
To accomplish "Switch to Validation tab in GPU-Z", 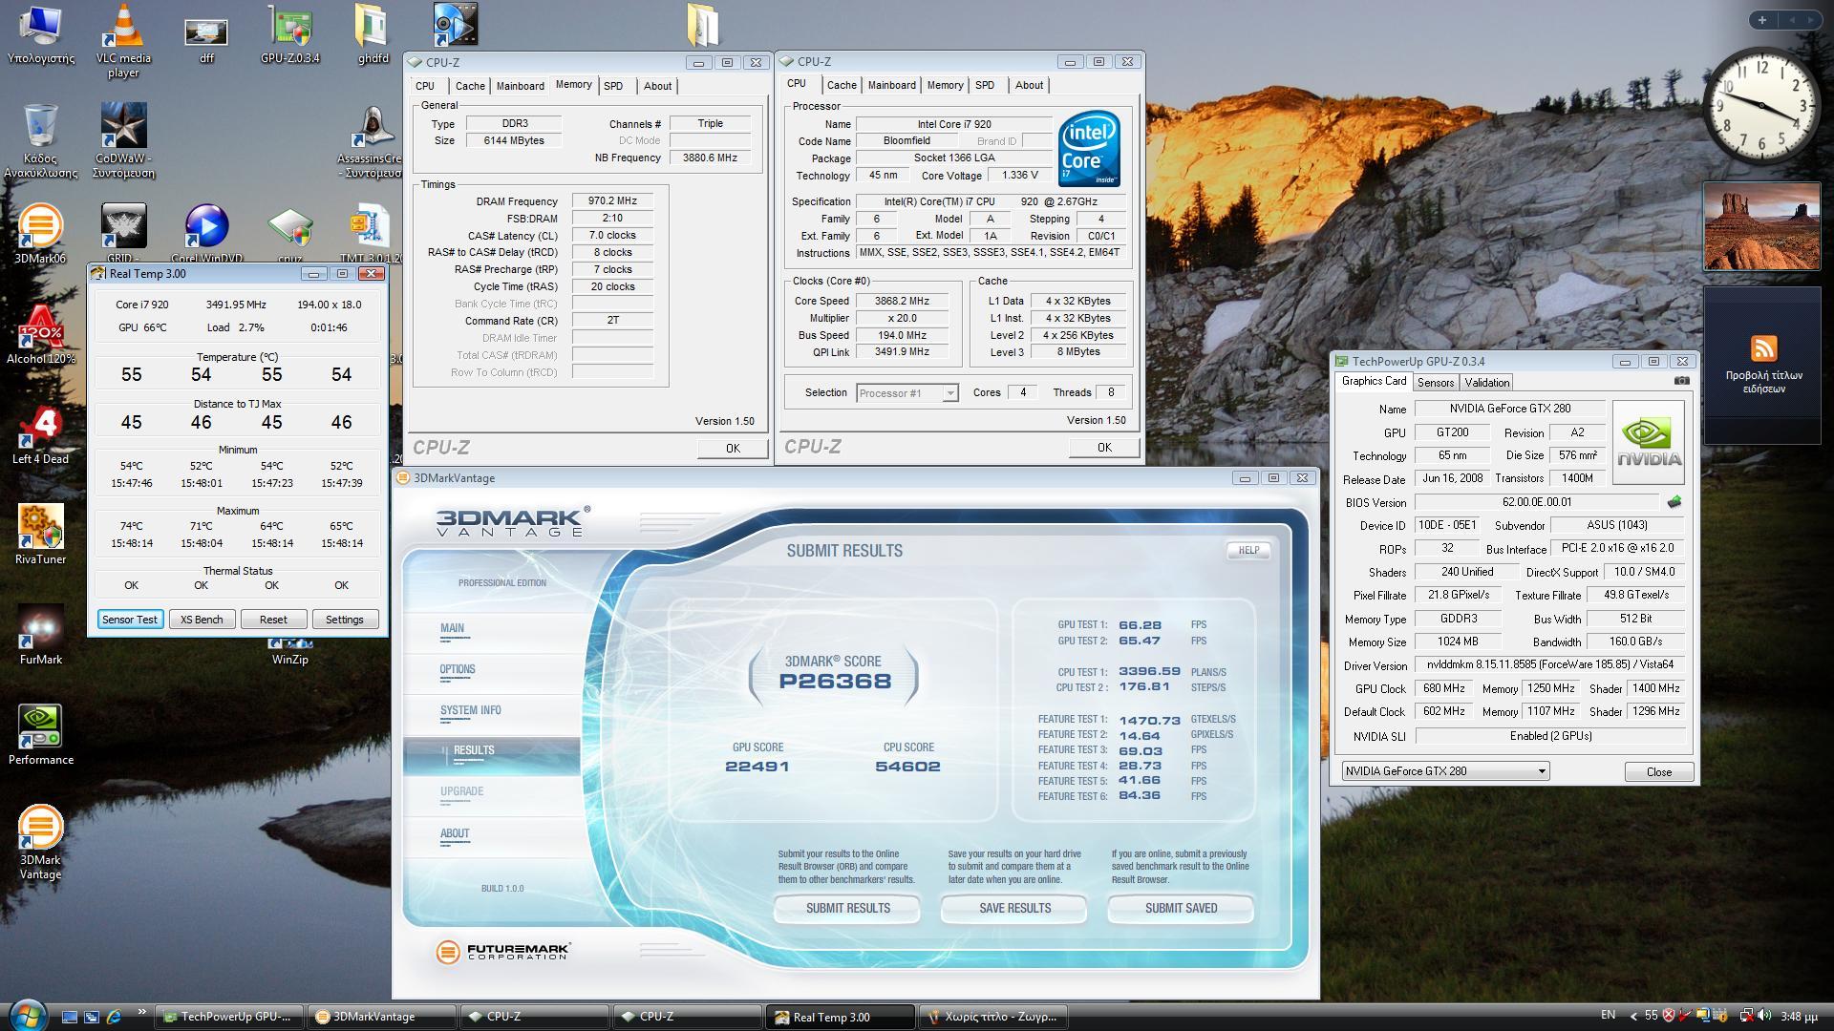I will point(1486,383).
